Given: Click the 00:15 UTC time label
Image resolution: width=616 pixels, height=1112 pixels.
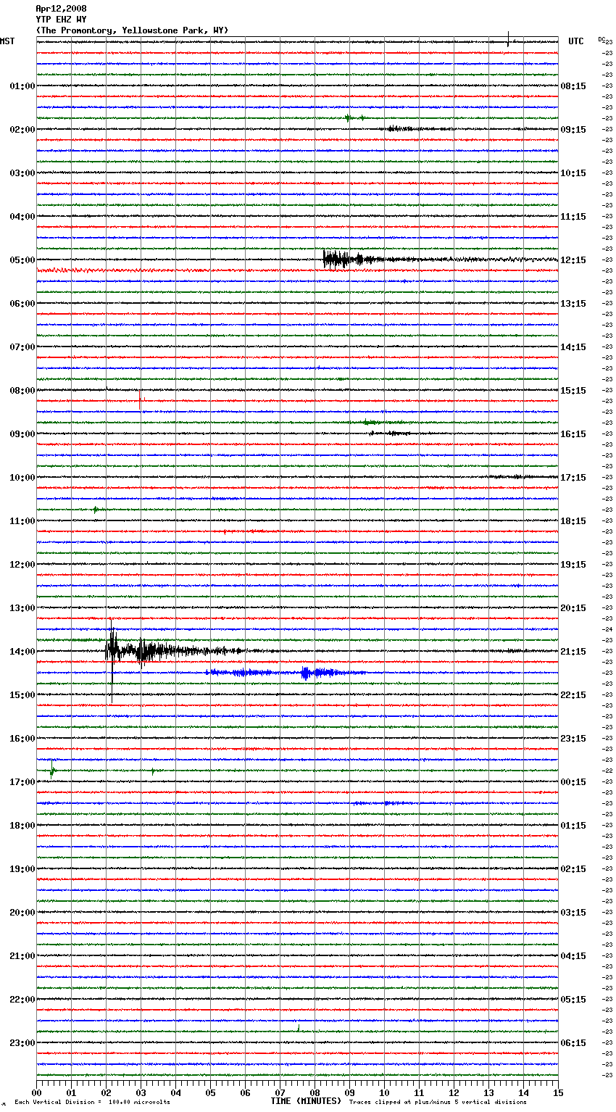Looking at the screenshot, I should click(x=573, y=782).
